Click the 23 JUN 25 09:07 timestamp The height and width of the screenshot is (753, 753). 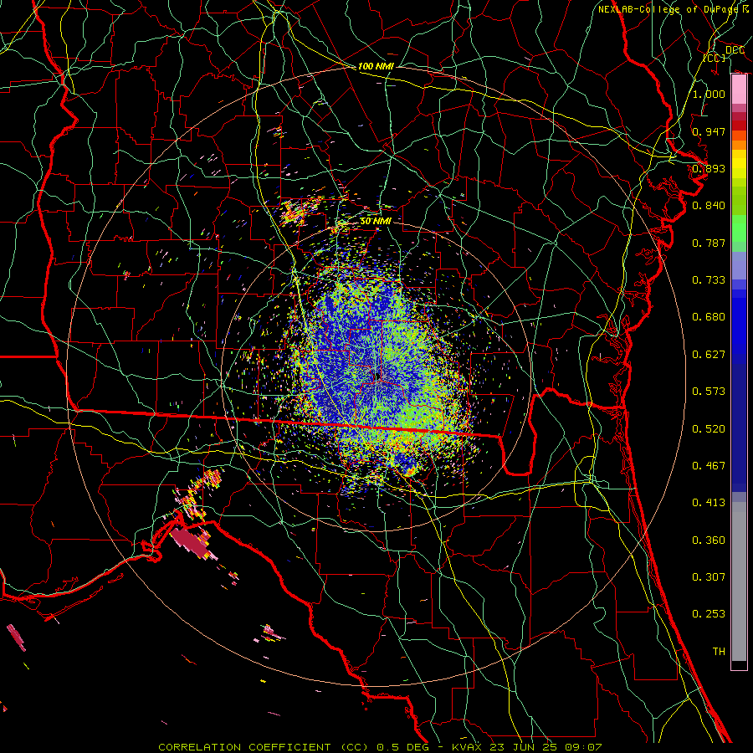(x=546, y=747)
